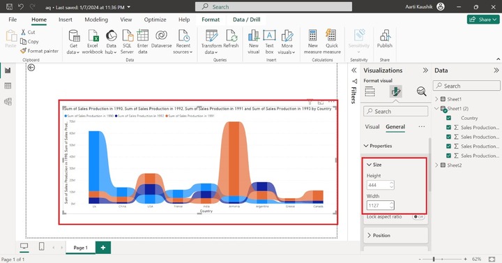
Task: Click the Excel workbook icon
Action: [x=93, y=36]
